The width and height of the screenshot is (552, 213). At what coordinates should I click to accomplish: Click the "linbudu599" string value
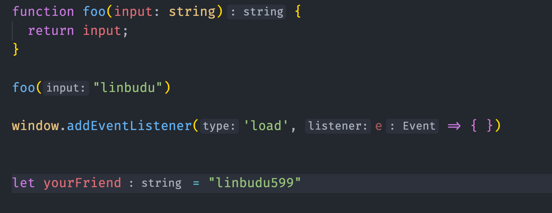pyautogui.click(x=255, y=183)
